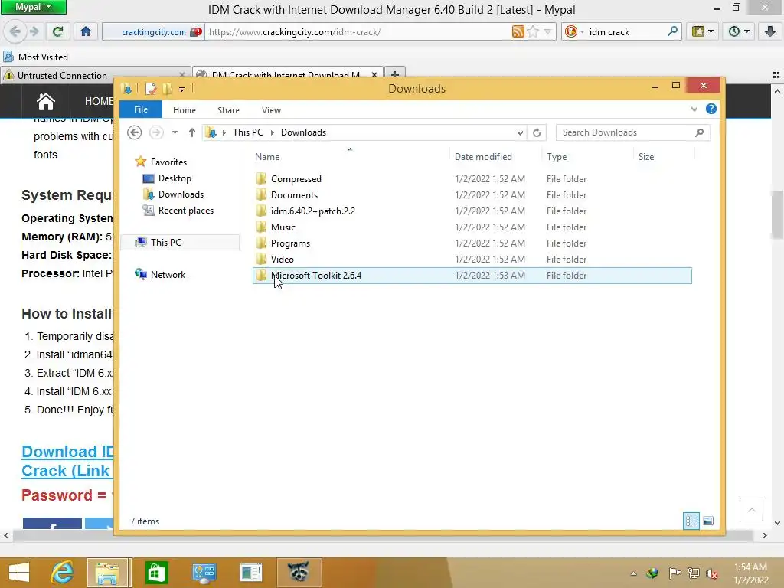Viewport: 784px width, 588px height.
Task: Bookmark page with the star icon
Action: (533, 31)
